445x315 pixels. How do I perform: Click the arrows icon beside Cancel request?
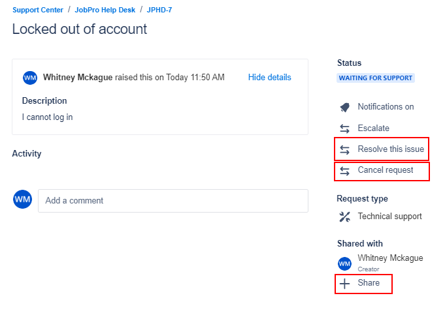tap(344, 171)
